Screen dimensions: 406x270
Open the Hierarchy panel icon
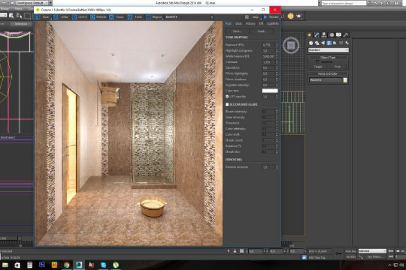tap(324, 35)
